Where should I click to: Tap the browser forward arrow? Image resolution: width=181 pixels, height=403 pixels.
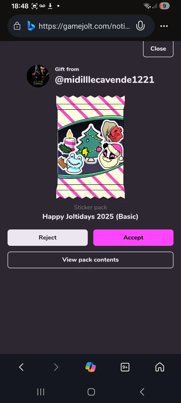pyautogui.click(x=56, y=367)
